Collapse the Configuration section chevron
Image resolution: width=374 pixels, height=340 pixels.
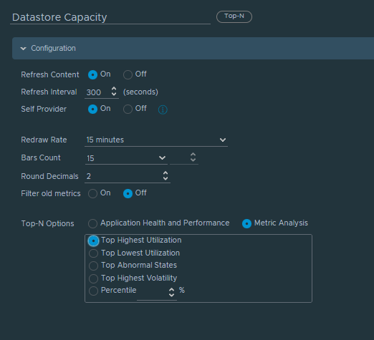point(23,49)
